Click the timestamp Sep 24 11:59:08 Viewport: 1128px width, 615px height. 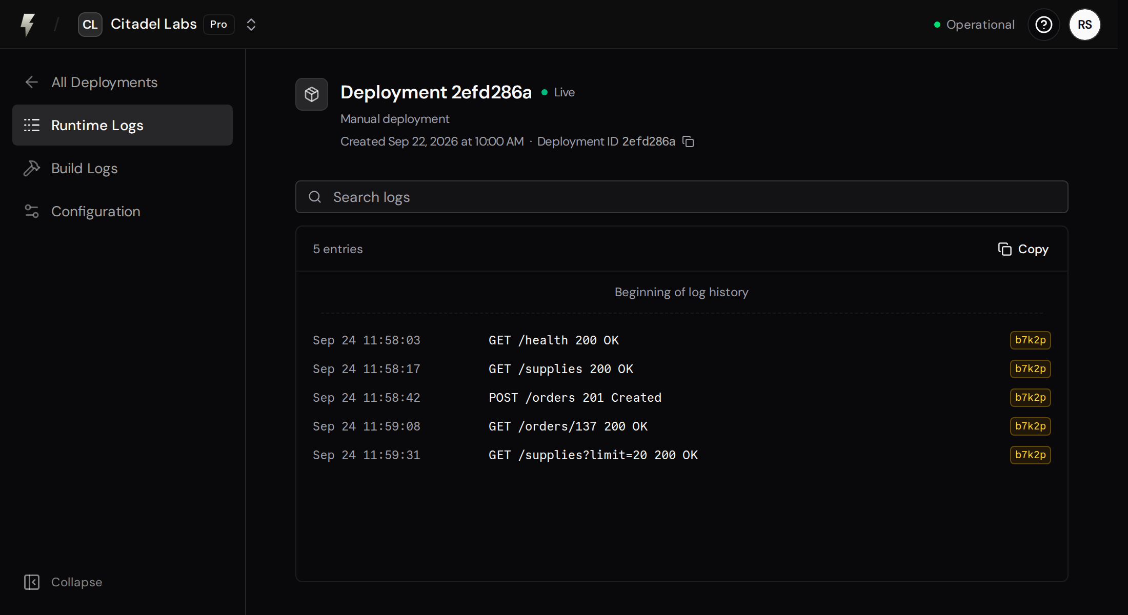tap(367, 426)
